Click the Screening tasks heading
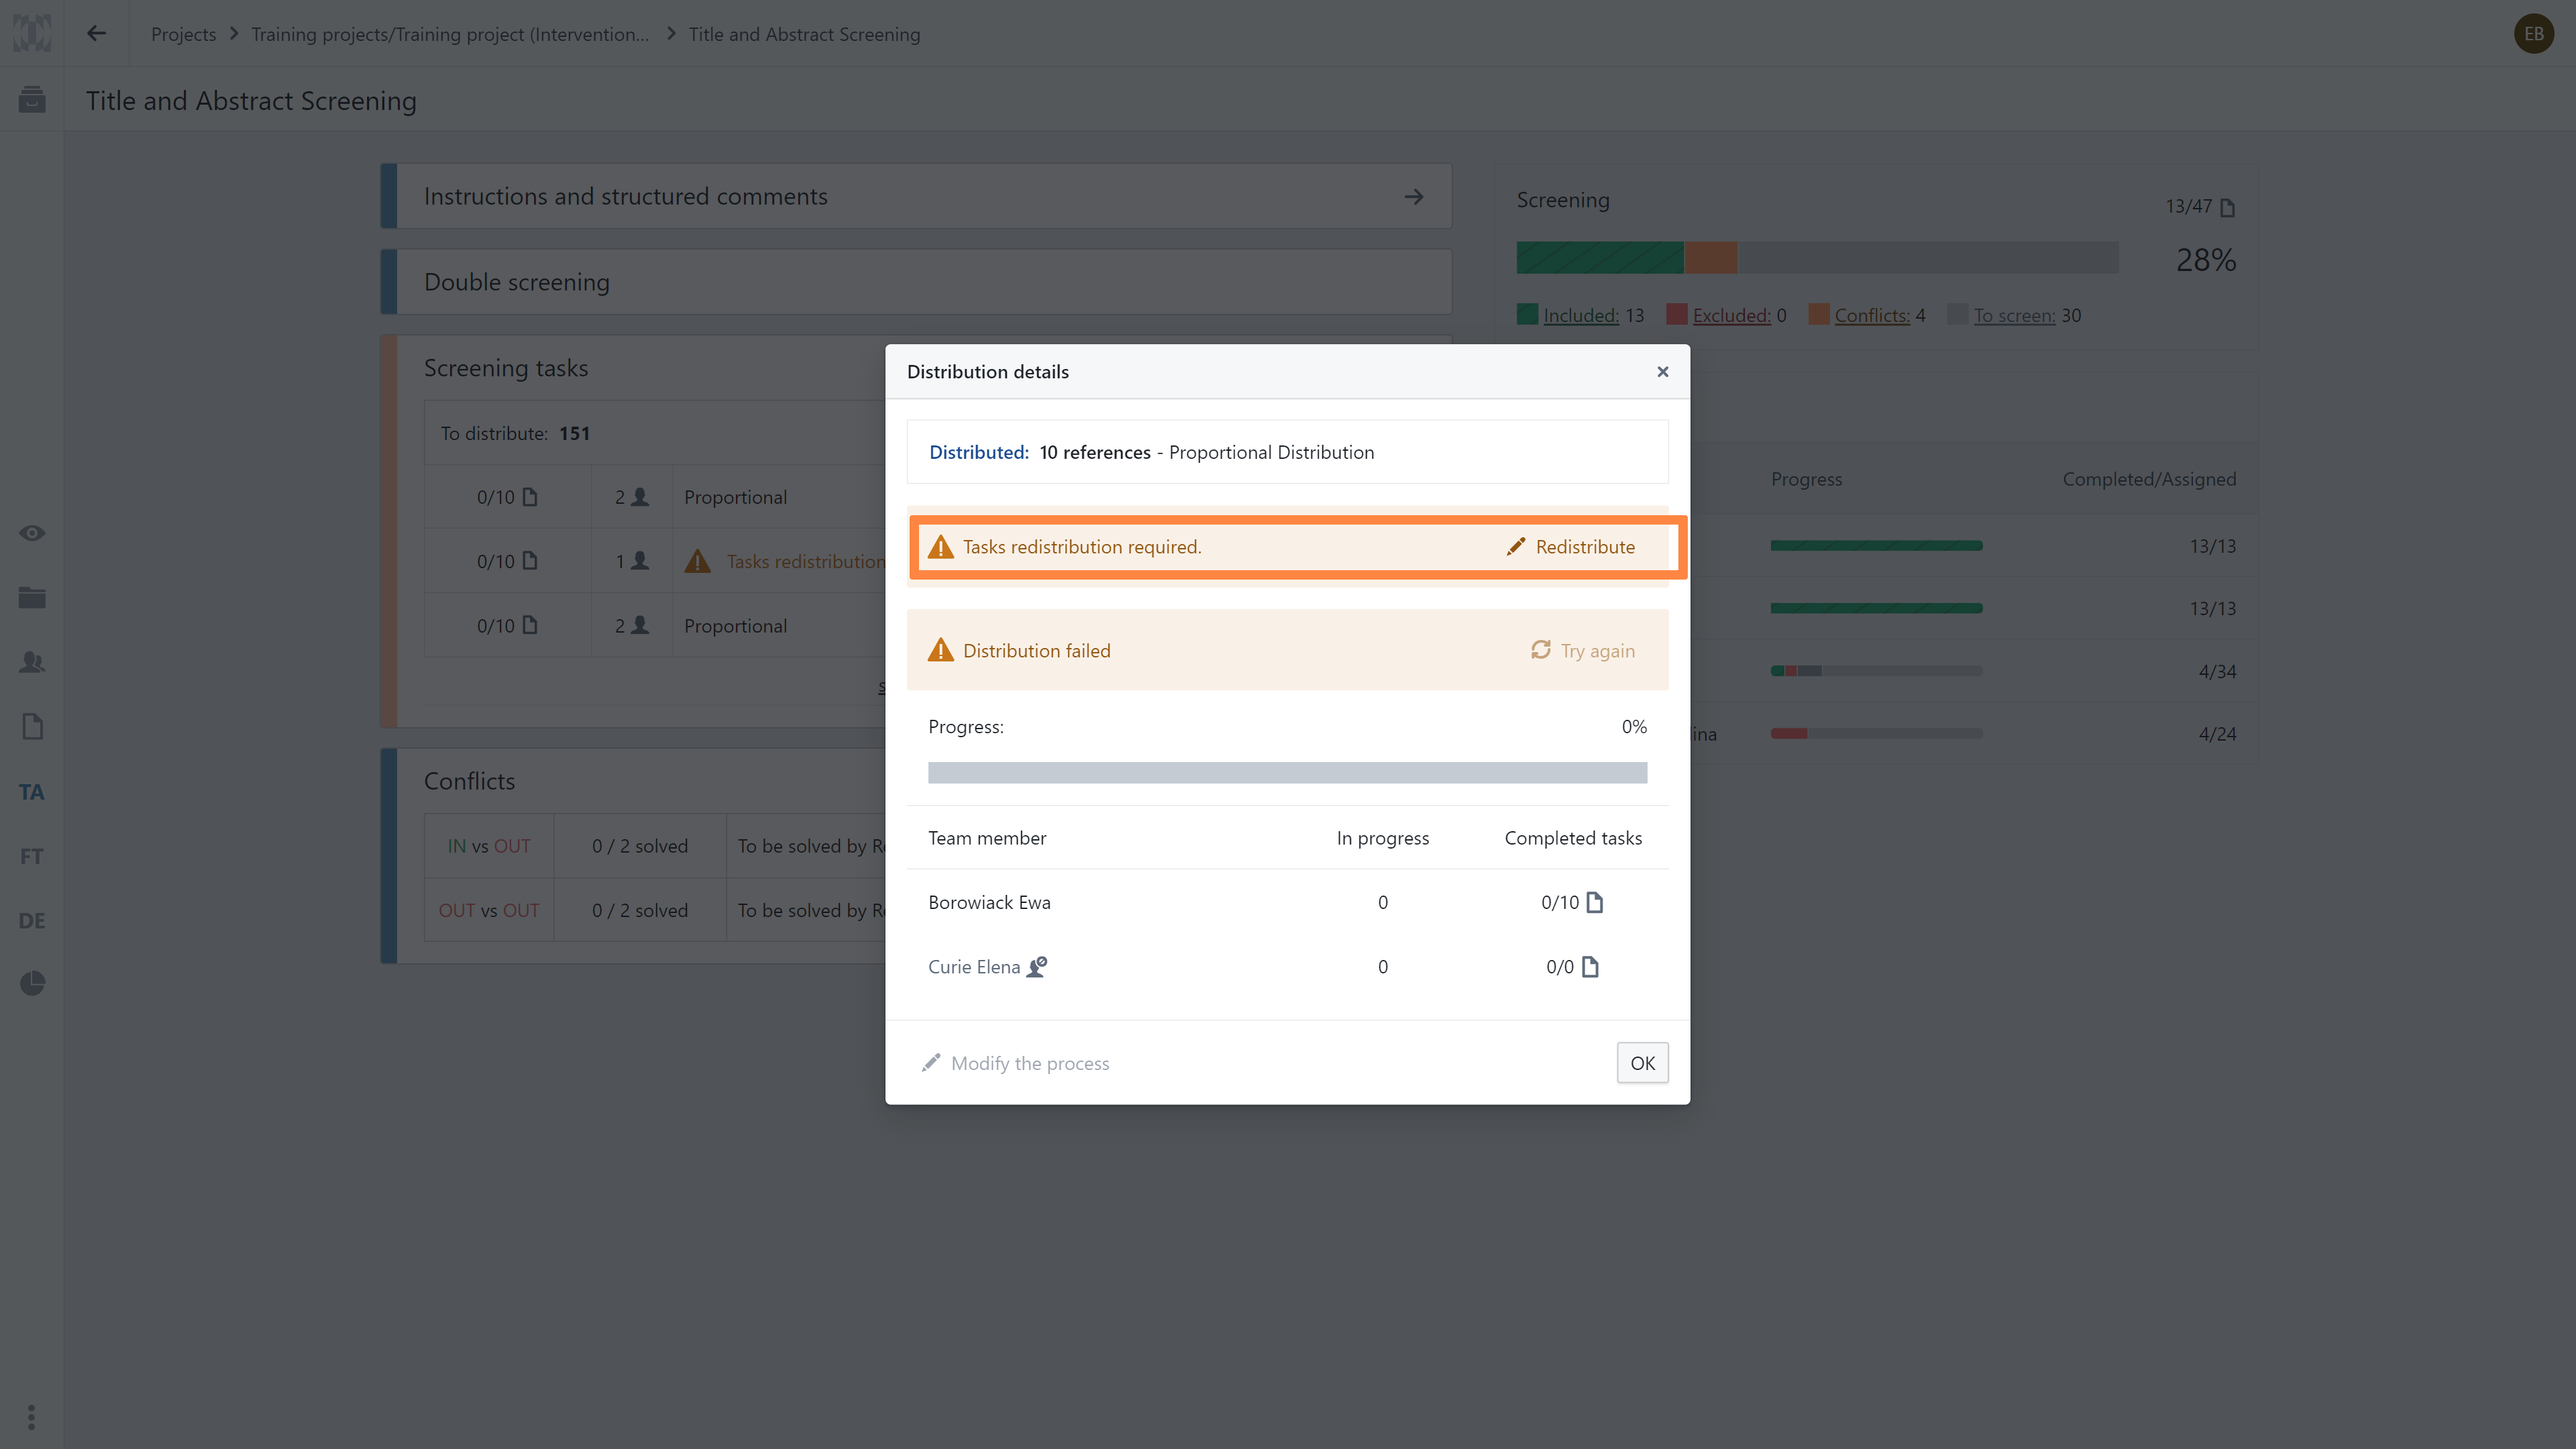 505,368
